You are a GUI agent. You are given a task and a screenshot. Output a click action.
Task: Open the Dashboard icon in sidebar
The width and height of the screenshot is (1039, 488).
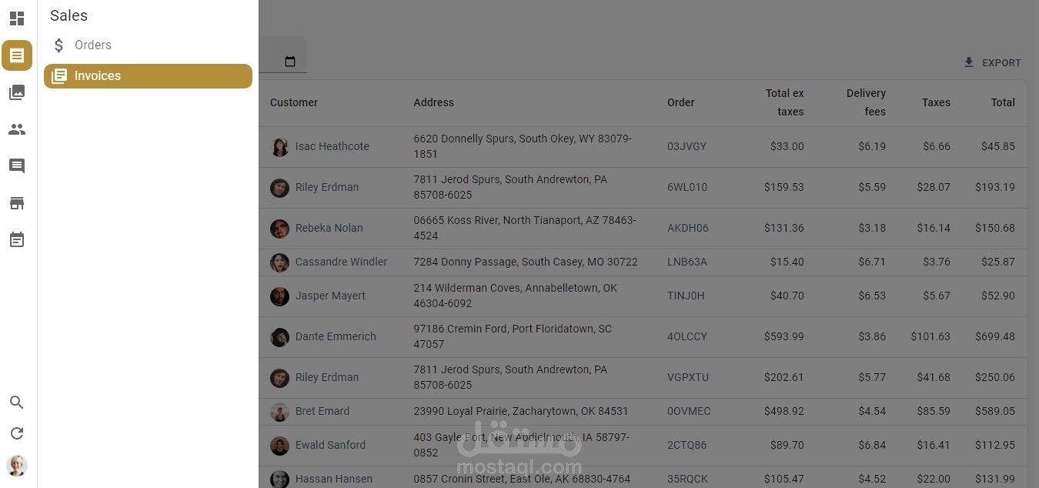pos(17,18)
